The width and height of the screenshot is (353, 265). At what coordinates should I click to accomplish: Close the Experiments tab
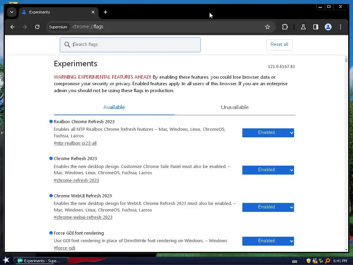(93, 12)
